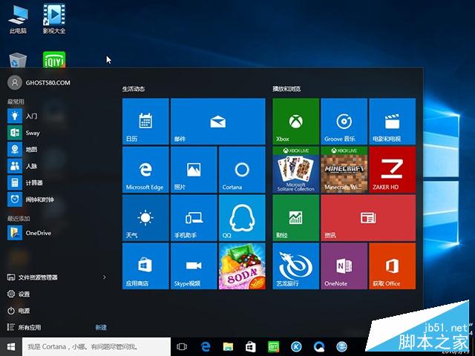Open Edge from the taskbar
475x356 pixels.
pos(206,347)
